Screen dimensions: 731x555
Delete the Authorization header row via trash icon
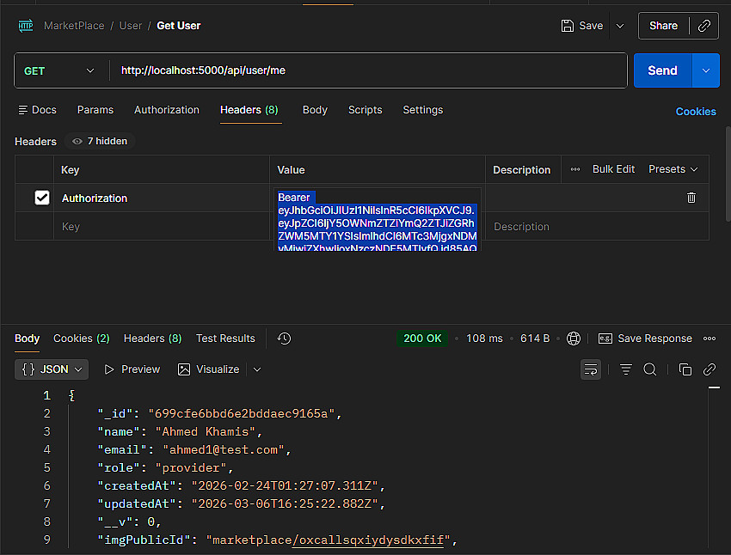[691, 198]
